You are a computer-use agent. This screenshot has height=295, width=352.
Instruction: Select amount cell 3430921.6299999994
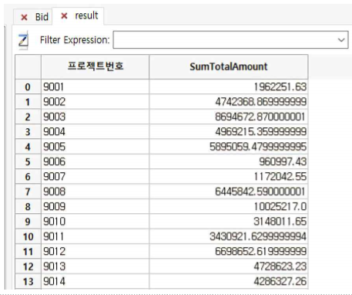tap(229, 236)
